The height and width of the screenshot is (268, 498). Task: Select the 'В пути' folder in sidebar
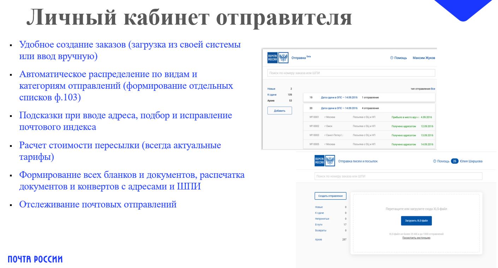[x=319, y=225]
